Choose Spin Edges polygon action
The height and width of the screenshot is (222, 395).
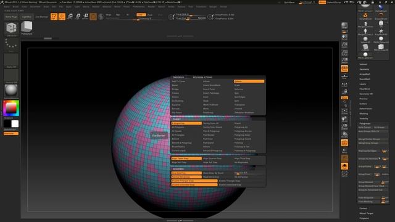click(239, 97)
